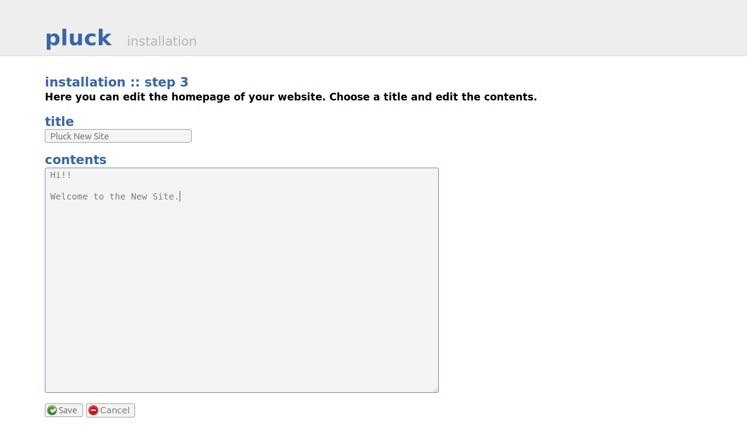Click the installation :: step 3 heading
Viewport: 747px width, 434px height.
click(117, 82)
